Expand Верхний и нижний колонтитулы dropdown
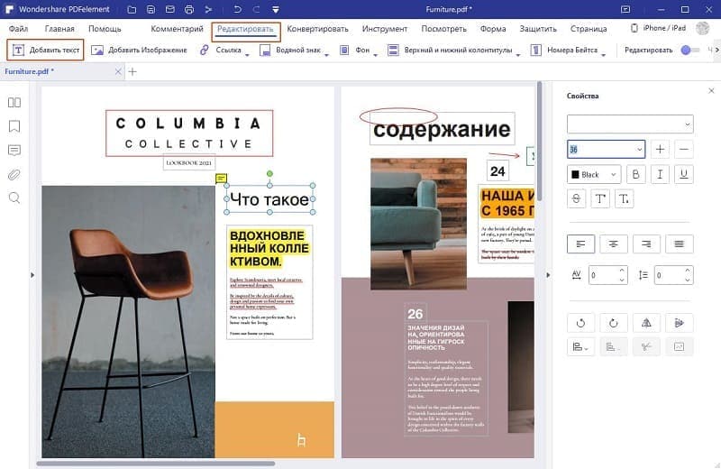This screenshot has height=469, width=721. point(517,54)
